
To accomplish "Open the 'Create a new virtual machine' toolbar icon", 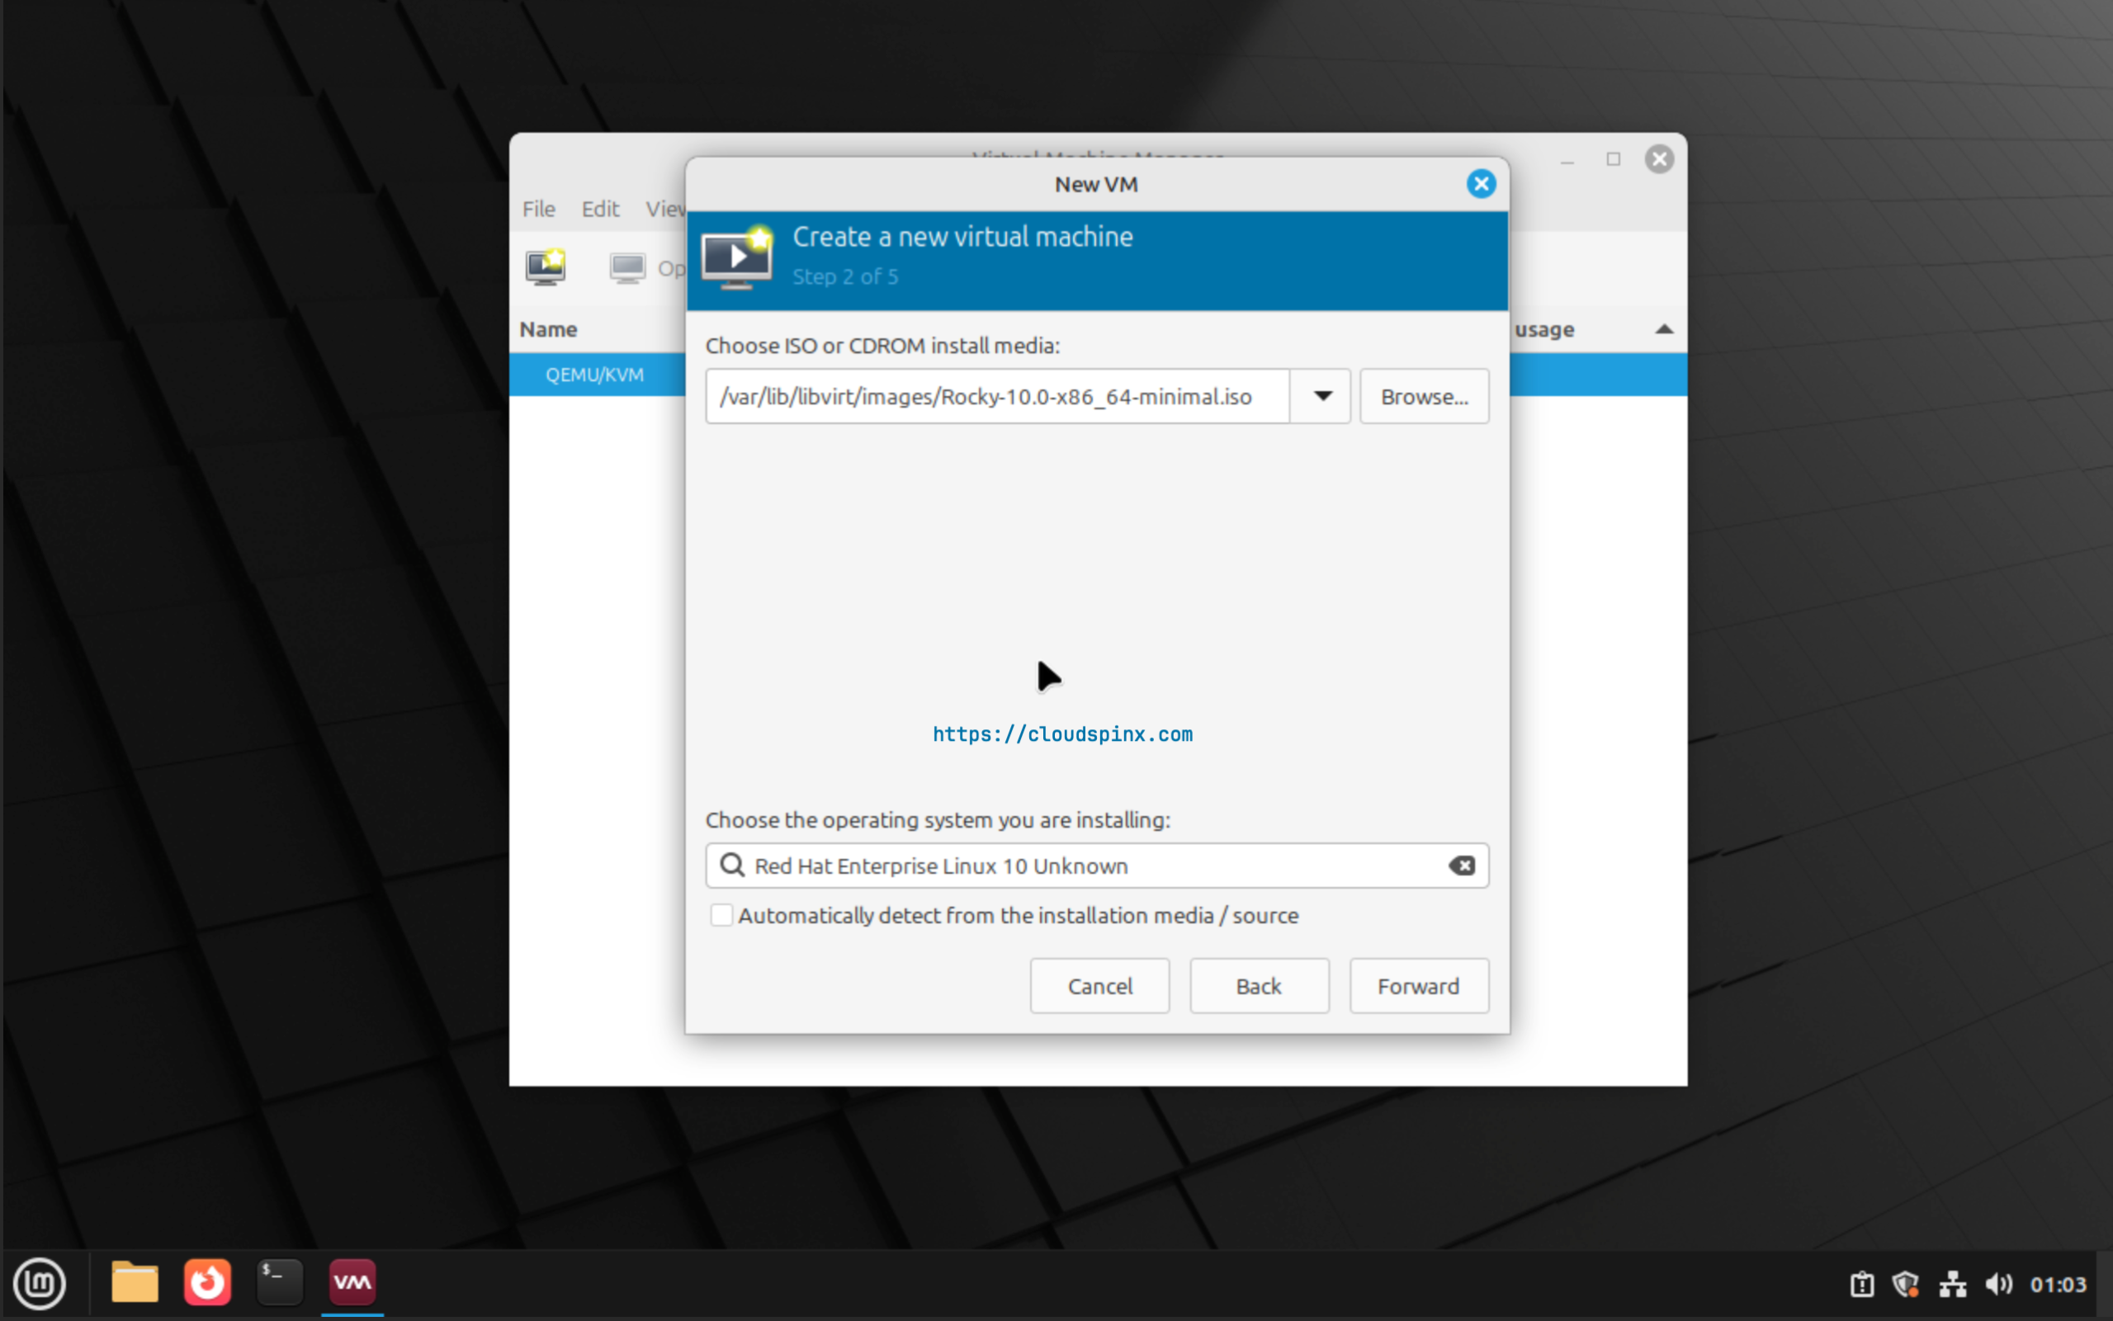I will 546,267.
